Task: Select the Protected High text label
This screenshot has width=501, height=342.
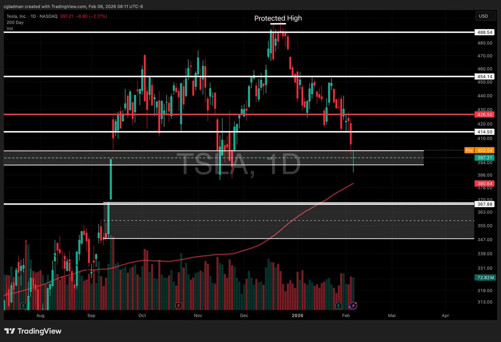Action: click(x=278, y=18)
